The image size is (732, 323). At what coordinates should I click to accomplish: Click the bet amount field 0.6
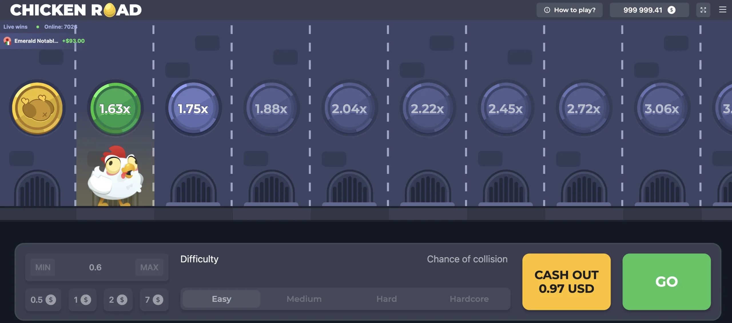click(95, 267)
